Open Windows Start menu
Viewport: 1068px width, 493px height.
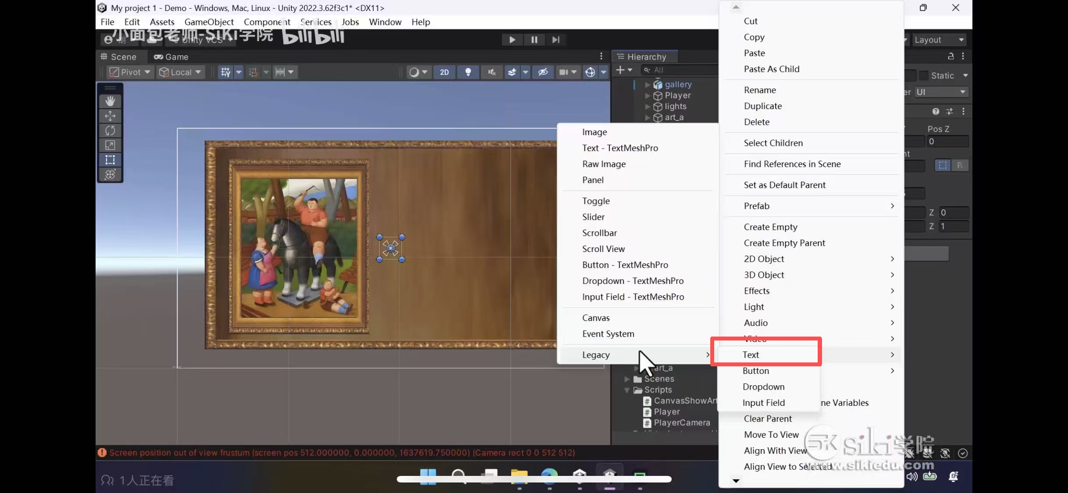click(x=428, y=476)
